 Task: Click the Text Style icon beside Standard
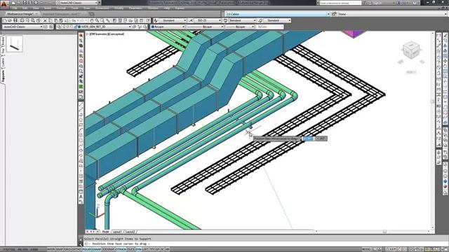[x=156, y=20]
